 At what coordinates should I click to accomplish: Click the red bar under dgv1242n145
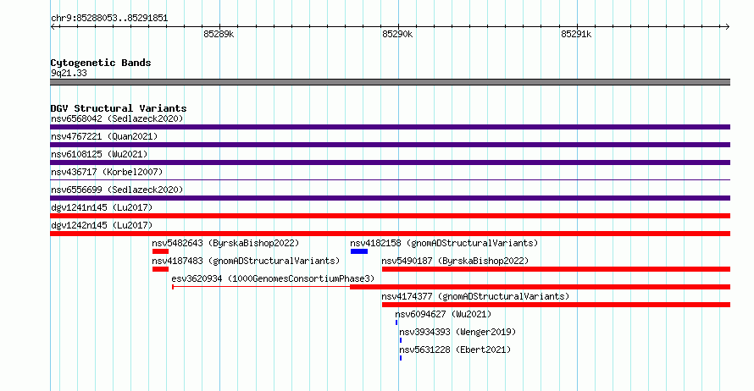pyautogui.click(x=390, y=234)
